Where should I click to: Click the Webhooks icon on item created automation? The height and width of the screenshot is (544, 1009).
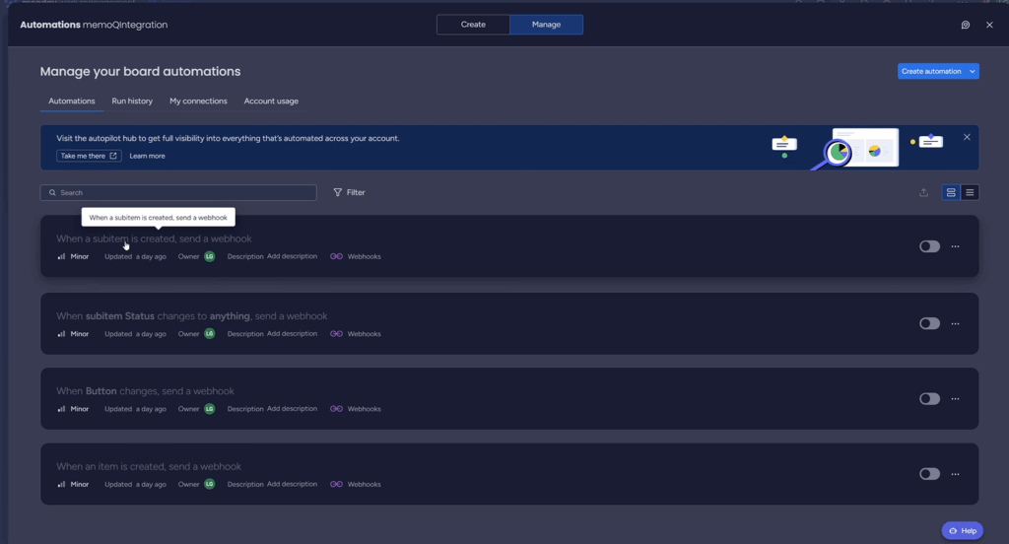pos(336,485)
